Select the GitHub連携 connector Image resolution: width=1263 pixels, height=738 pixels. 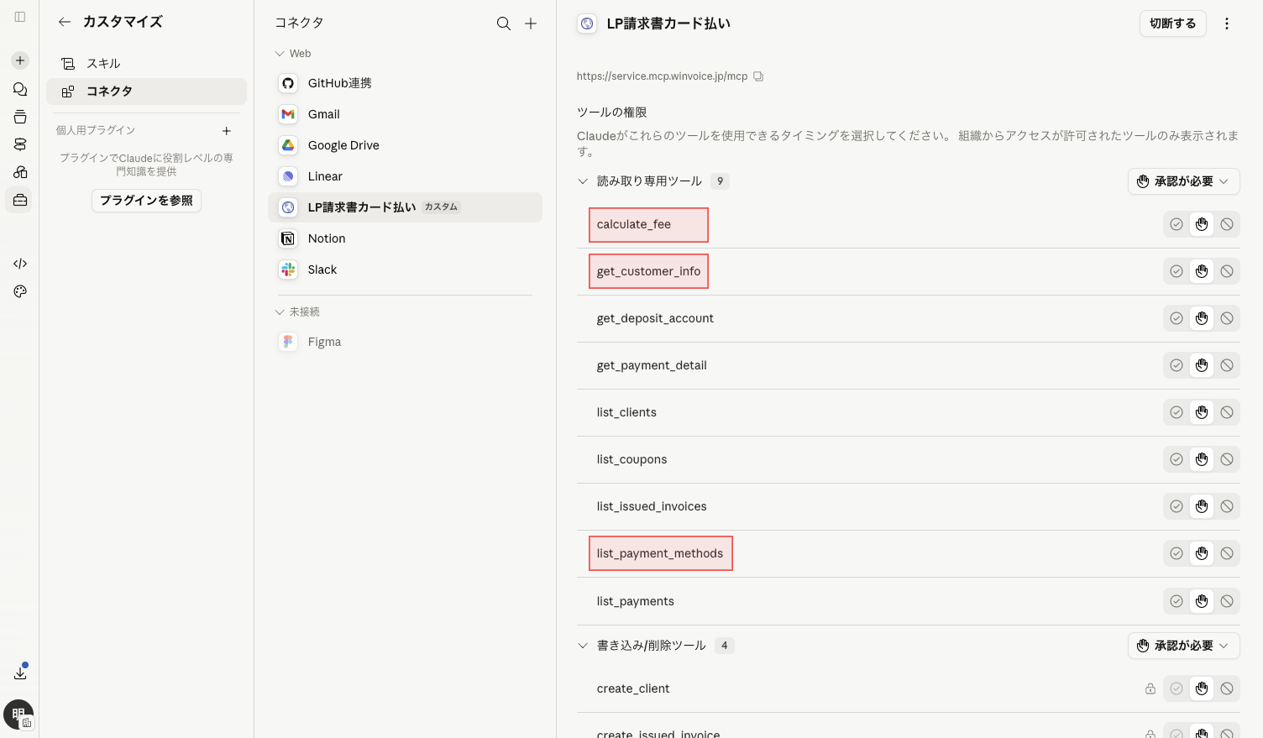coord(405,83)
